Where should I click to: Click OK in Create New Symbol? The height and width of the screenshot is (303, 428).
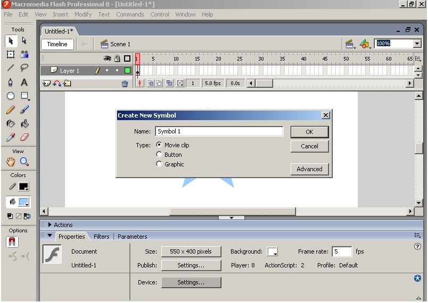[309, 132]
